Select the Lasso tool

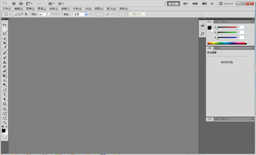click(x=5, y=34)
